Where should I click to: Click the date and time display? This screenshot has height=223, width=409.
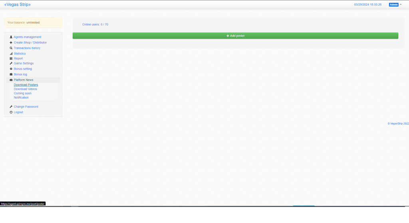coord(368,4)
